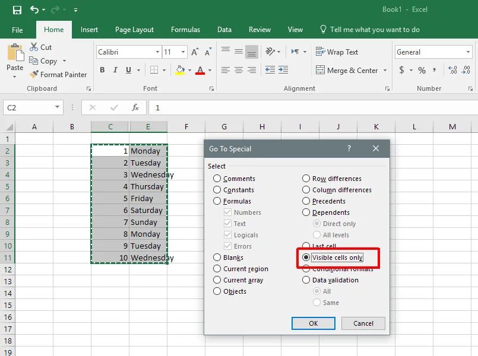The height and width of the screenshot is (356, 478).
Task: Click Decrease Decimal icon
Action: click(466, 70)
